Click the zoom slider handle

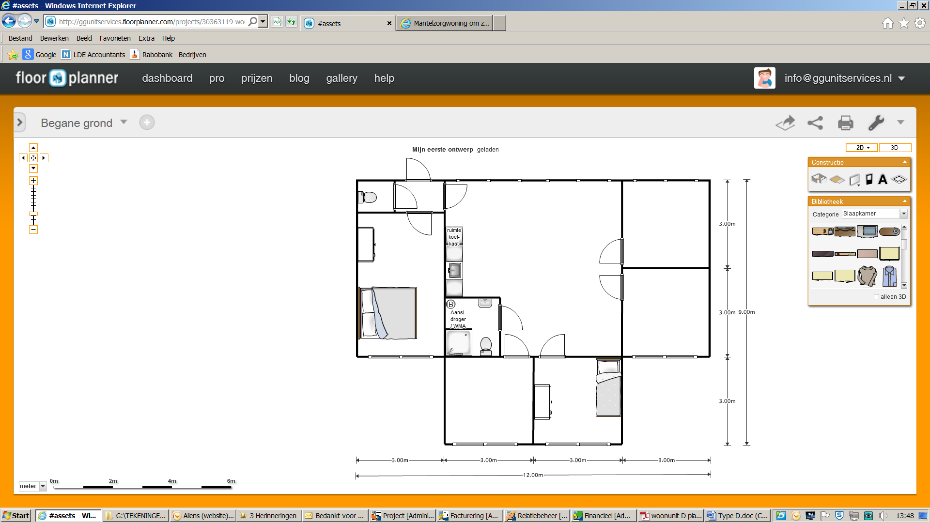(33, 214)
